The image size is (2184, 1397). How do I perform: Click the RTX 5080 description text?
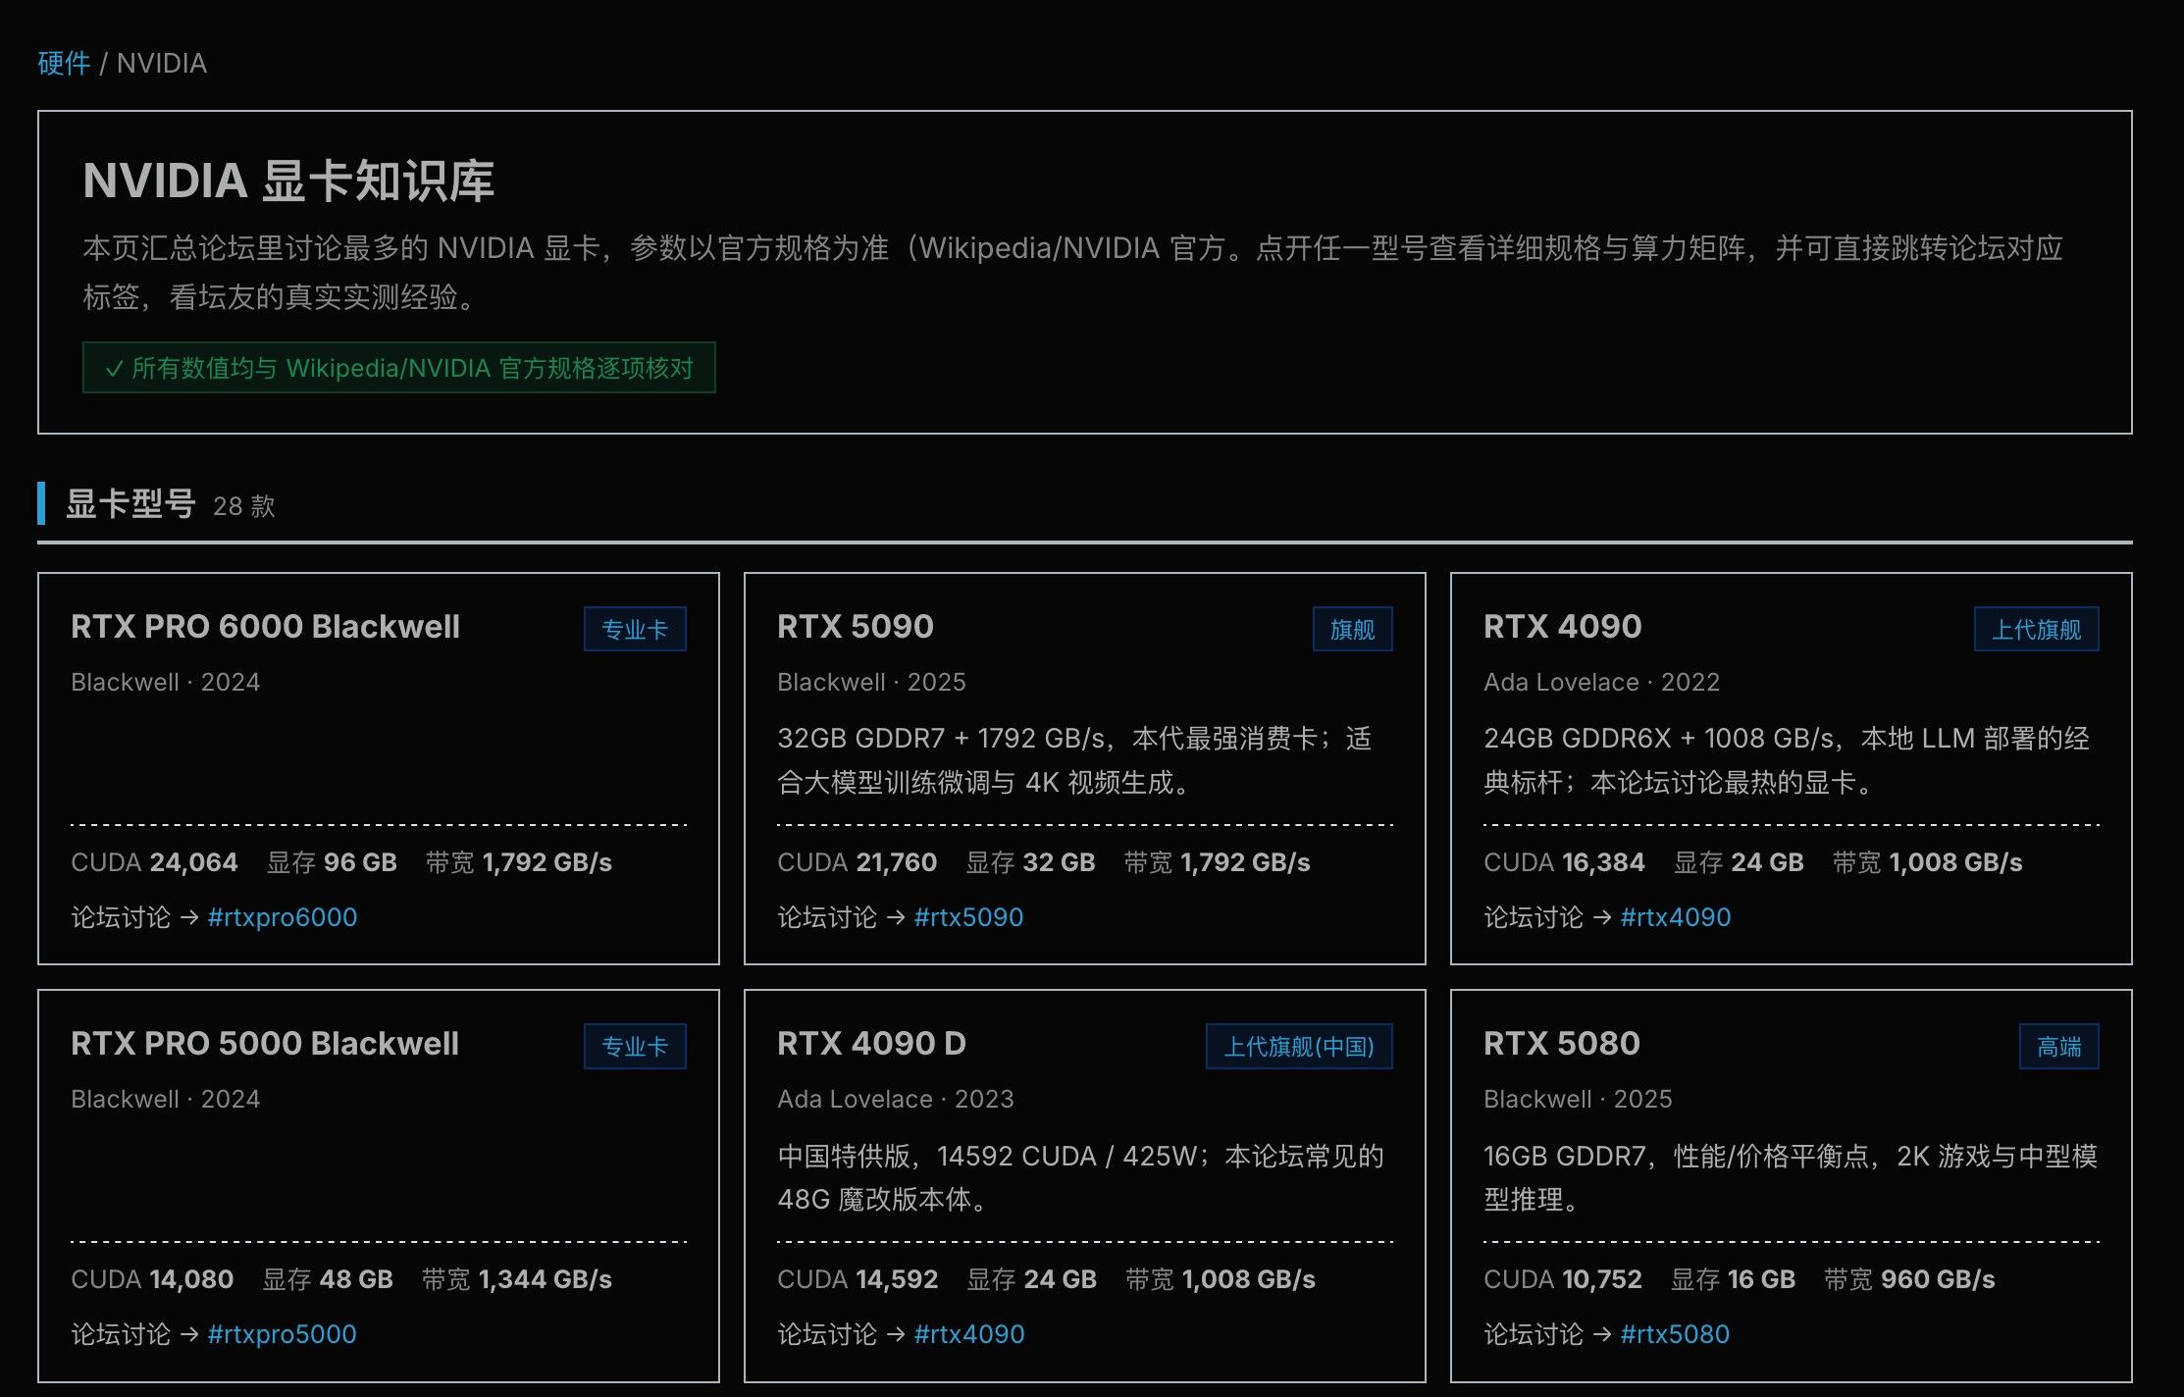(1791, 1177)
